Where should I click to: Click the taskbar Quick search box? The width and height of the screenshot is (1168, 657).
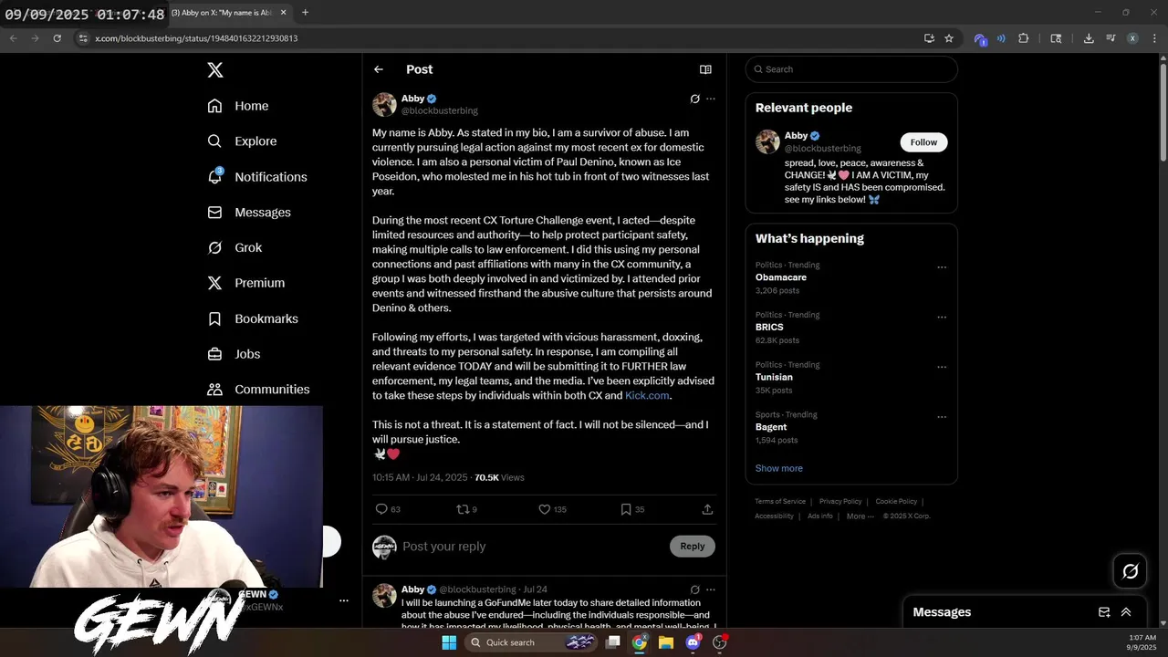click(x=533, y=642)
